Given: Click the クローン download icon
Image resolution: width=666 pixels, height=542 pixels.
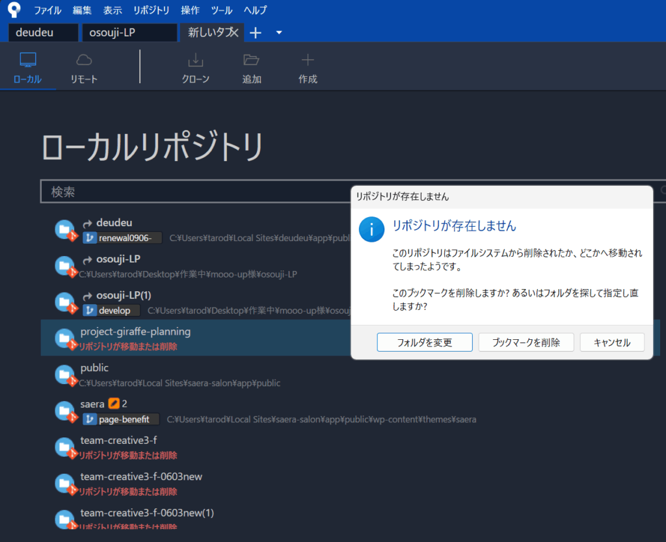Looking at the screenshot, I should point(195,60).
